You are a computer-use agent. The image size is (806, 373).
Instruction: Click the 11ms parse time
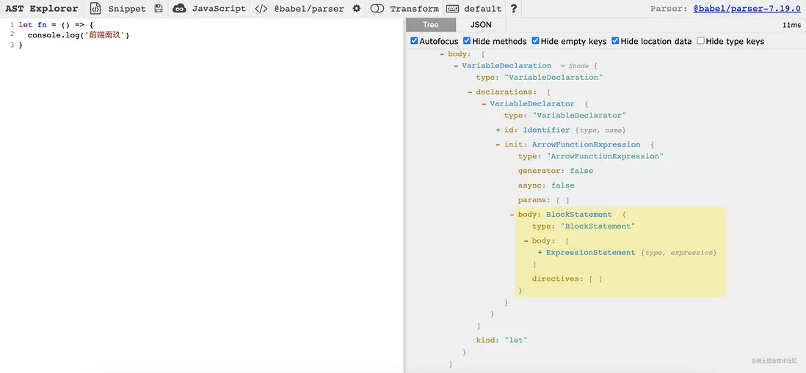pos(791,25)
